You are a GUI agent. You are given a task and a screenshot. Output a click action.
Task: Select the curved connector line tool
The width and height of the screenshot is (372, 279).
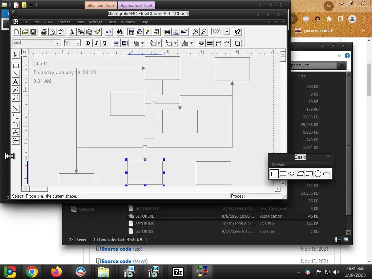coord(16,124)
